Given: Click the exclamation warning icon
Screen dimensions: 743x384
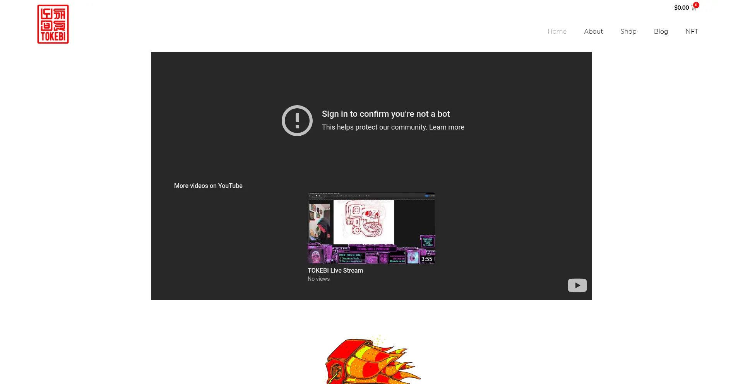Looking at the screenshot, I should click(x=297, y=121).
